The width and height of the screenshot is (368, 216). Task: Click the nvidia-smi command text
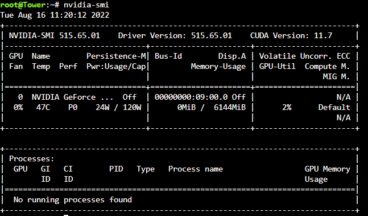point(86,5)
